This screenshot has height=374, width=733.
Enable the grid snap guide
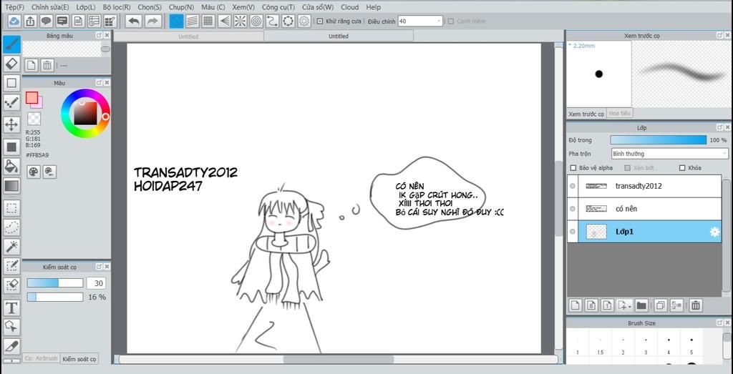click(x=208, y=21)
